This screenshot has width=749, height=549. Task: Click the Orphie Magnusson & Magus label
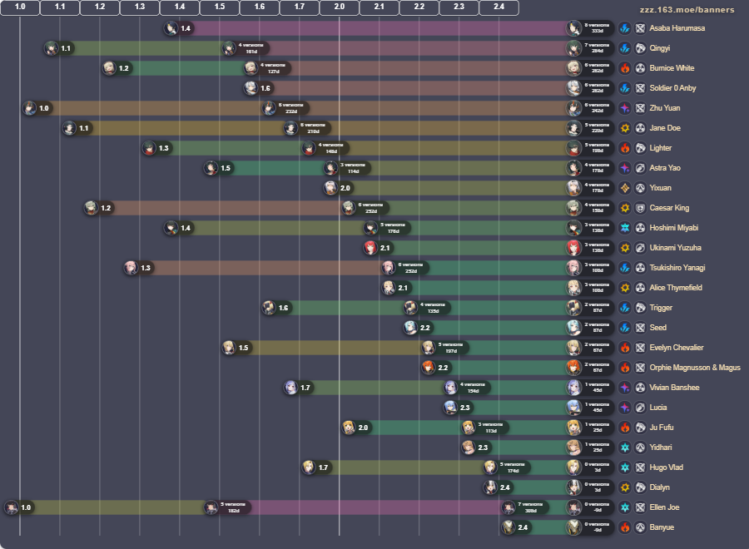click(695, 368)
